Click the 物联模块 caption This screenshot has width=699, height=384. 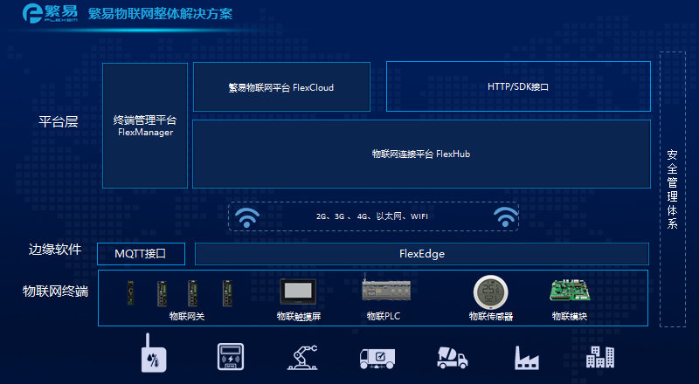click(570, 316)
